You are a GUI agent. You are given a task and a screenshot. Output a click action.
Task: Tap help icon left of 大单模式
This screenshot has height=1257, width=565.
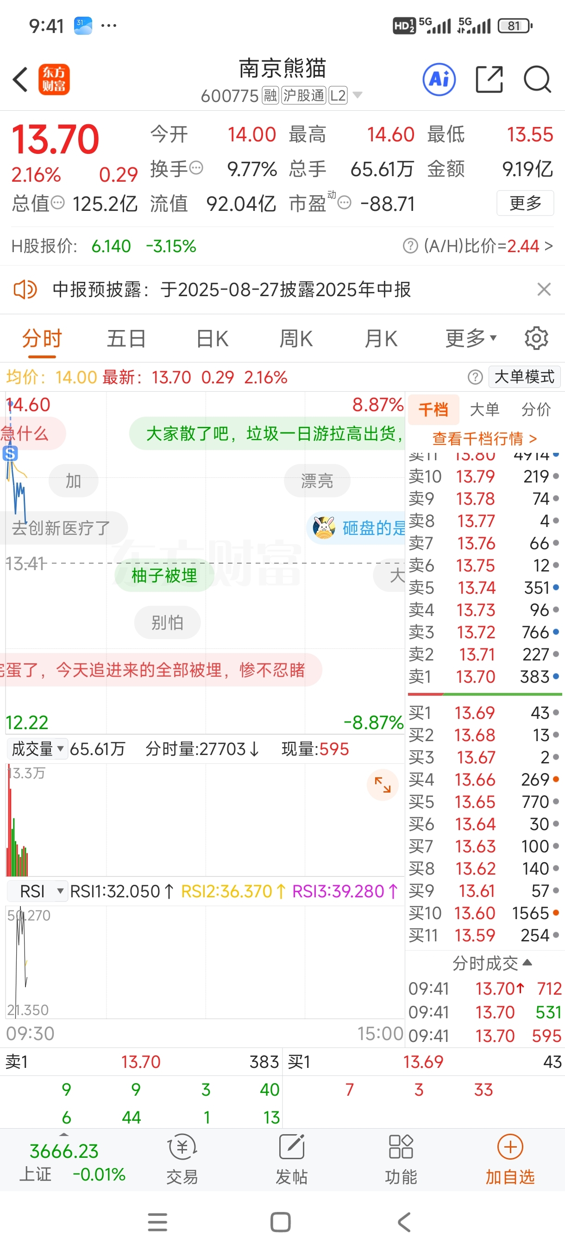pos(475,377)
